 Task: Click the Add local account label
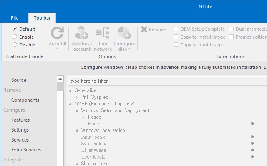tap(82, 46)
